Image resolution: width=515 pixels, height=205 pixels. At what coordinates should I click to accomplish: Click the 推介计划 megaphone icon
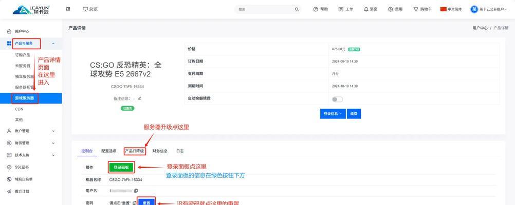[x=9, y=191]
